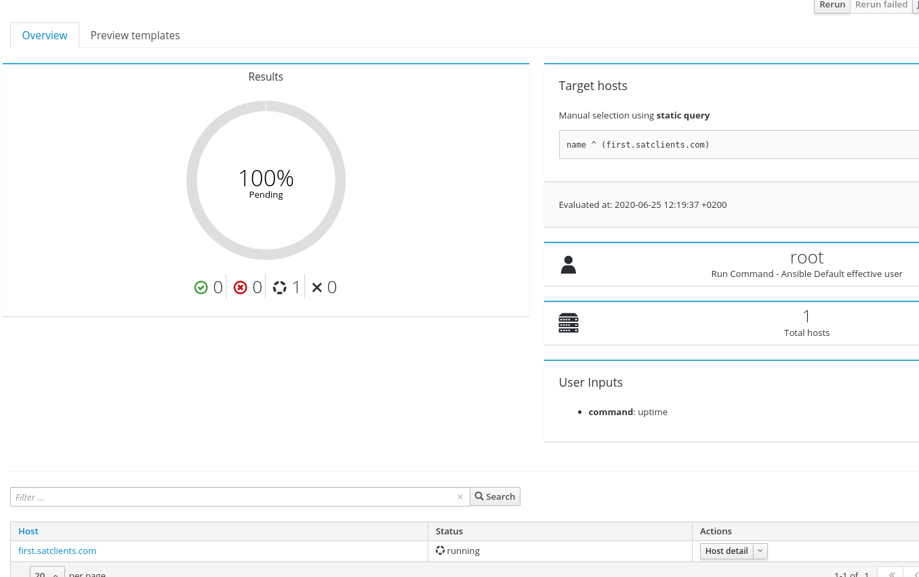Click the Total hosts server icon
The width and height of the screenshot is (919, 577).
568,323
